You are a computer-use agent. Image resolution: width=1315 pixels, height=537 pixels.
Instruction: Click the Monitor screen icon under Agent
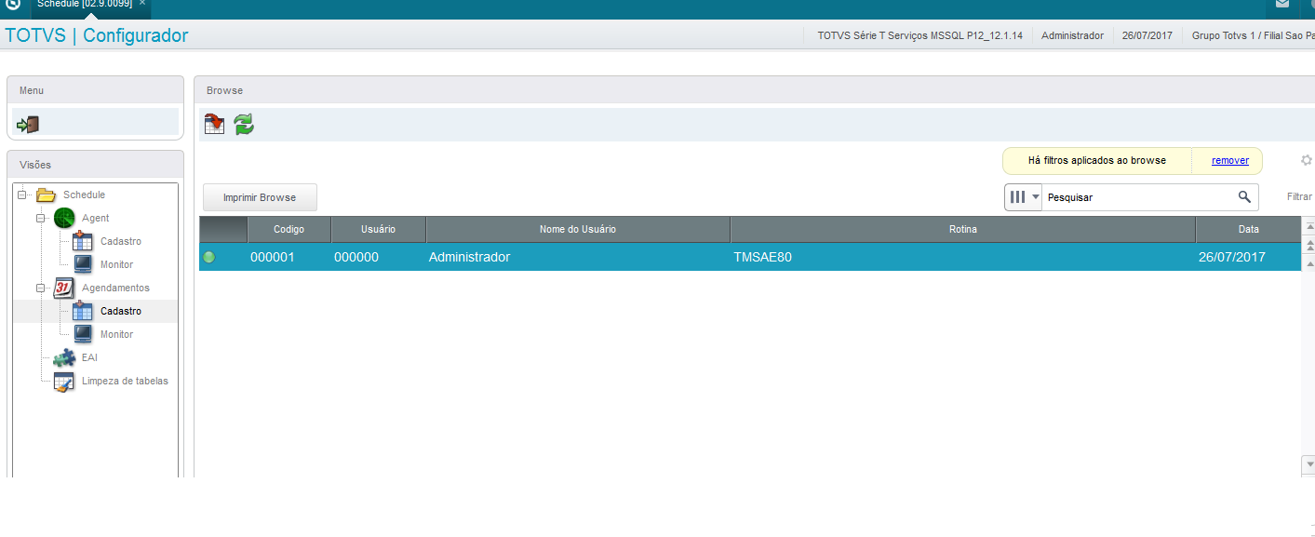pyautogui.click(x=83, y=264)
